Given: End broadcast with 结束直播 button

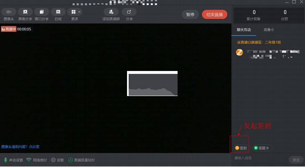Looking at the screenshot, I should [x=215, y=15].
